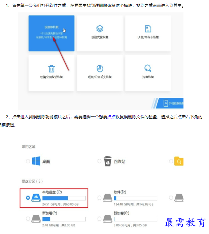Viewport: 209px width, 234px height.
Task: Click the 新加卷(G:) name text
Action: point(121,213)
